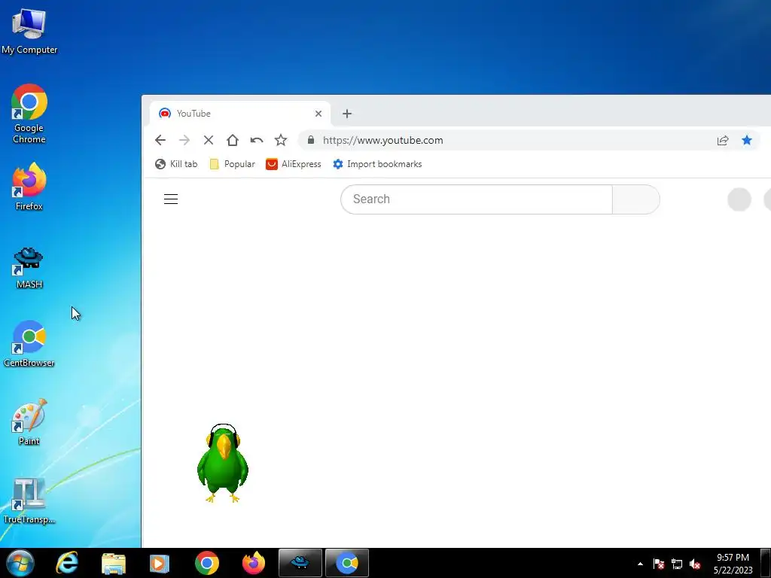Go forward using the arrow button

click(x=184, y=140)
